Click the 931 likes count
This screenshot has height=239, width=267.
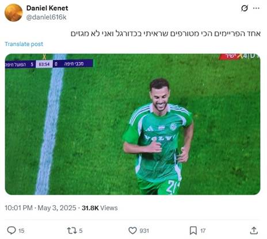tap(144, 231)
